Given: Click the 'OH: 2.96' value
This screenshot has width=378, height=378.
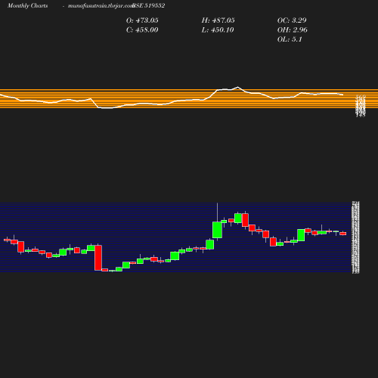Looking at the screenshot, I should [x=293, y=30].
